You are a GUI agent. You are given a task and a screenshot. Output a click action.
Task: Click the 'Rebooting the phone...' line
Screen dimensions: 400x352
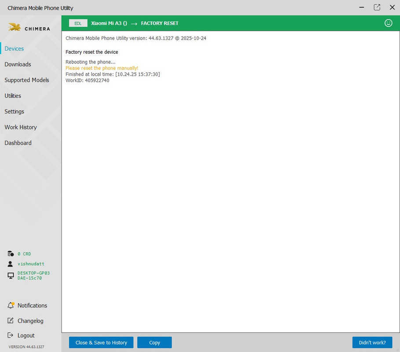(x=90, y=62)
